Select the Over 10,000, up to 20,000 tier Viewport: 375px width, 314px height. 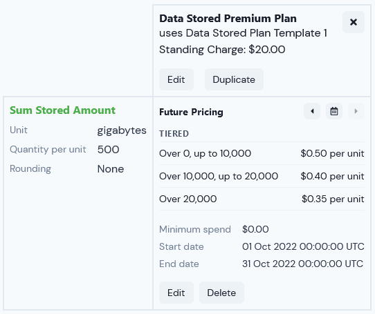[262, 176]
